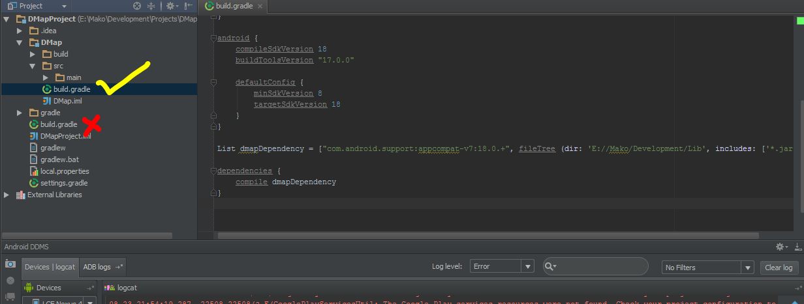Open Android DDMS panel gear settings
This screenshot has height=304, width=804.
[x=781, y=247]
